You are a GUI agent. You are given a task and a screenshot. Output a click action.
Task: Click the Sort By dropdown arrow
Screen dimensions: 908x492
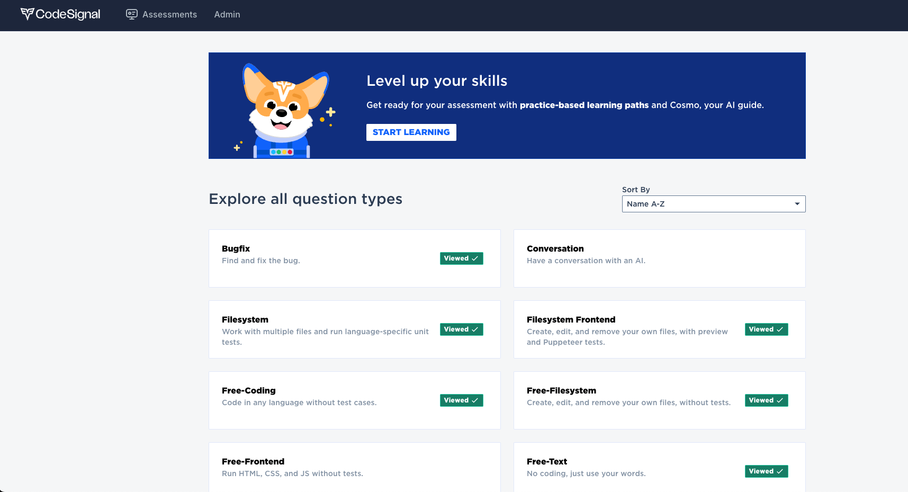(797, 204)
